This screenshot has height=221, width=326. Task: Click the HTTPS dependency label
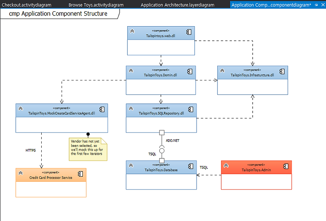pyautogui.click(x=31, y=150)
